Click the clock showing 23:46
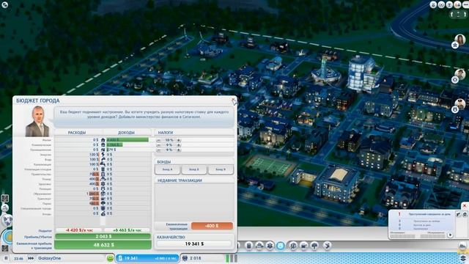The height and width of the screenshot is (264, 469). click(18, 258)
